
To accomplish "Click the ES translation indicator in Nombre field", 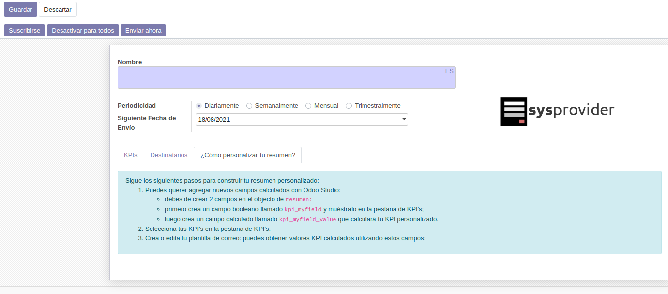I will click(449, 71).
